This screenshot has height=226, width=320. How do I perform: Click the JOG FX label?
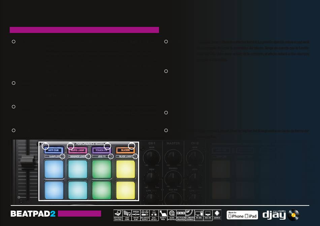102,156
